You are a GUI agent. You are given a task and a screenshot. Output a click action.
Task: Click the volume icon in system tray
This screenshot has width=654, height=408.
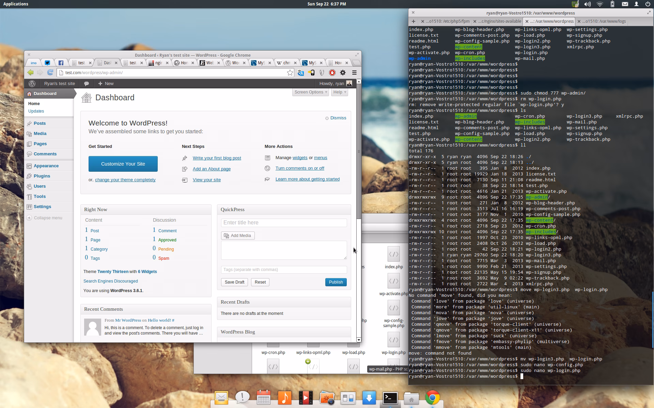pos(587,4)
